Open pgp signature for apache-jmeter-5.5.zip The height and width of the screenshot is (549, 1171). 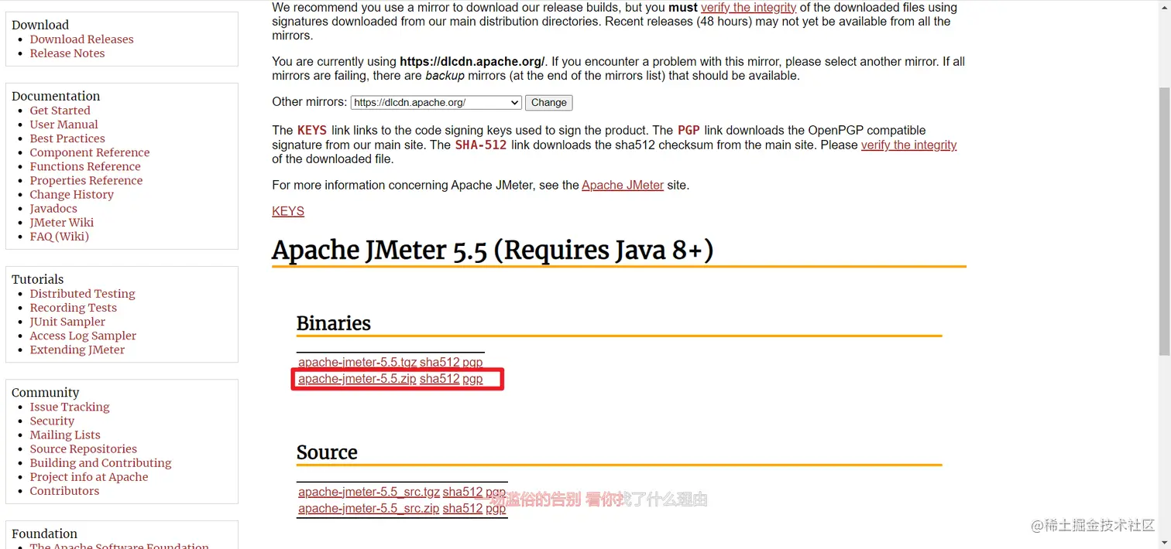pos(472,379)
